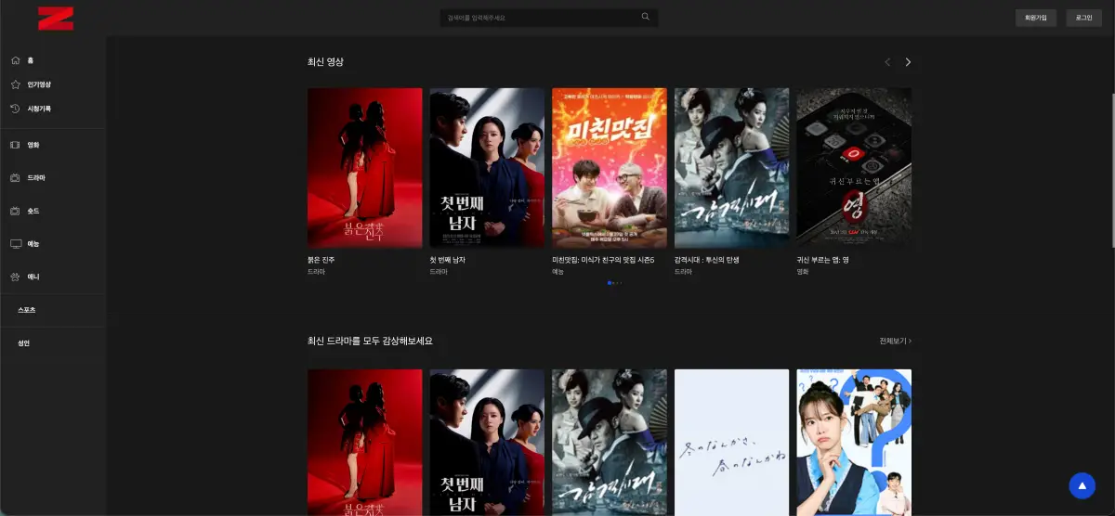
Task: Open the sports (스포츠) menu item
Action: tap(26, 309)
